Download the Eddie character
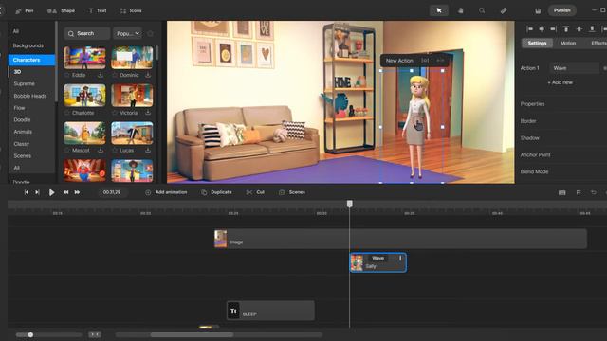 101,75
